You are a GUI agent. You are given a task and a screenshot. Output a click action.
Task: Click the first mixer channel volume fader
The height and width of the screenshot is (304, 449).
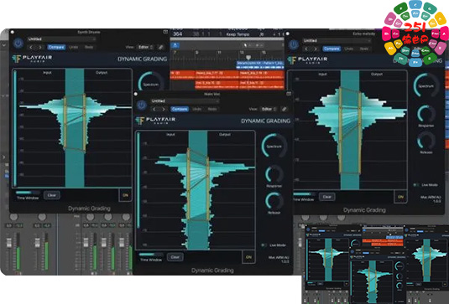[9, 243]
